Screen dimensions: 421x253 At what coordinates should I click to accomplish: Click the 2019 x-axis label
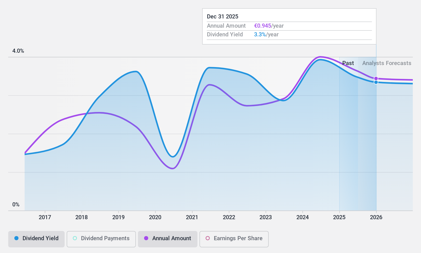point(118,217)
